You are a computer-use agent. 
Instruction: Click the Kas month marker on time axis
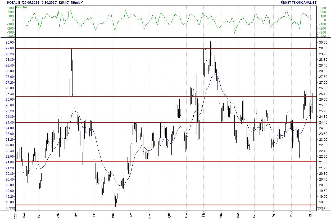(x=113, y=215)
